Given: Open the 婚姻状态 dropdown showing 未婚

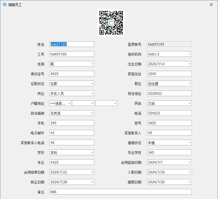Looking at the screenshot, I should click(x=169, y=143).
